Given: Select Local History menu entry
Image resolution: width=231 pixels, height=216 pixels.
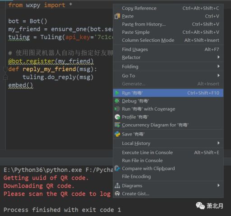Looking at the screenshot, I should 168,143.
